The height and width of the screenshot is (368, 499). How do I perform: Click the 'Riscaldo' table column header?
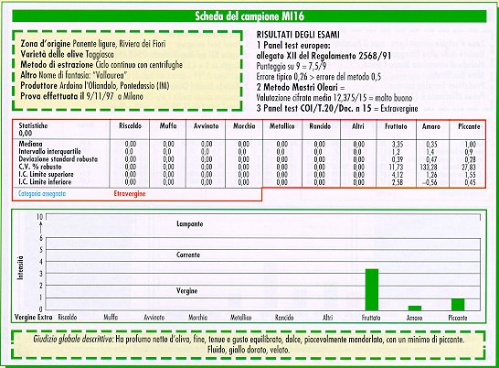click(130, 126)
